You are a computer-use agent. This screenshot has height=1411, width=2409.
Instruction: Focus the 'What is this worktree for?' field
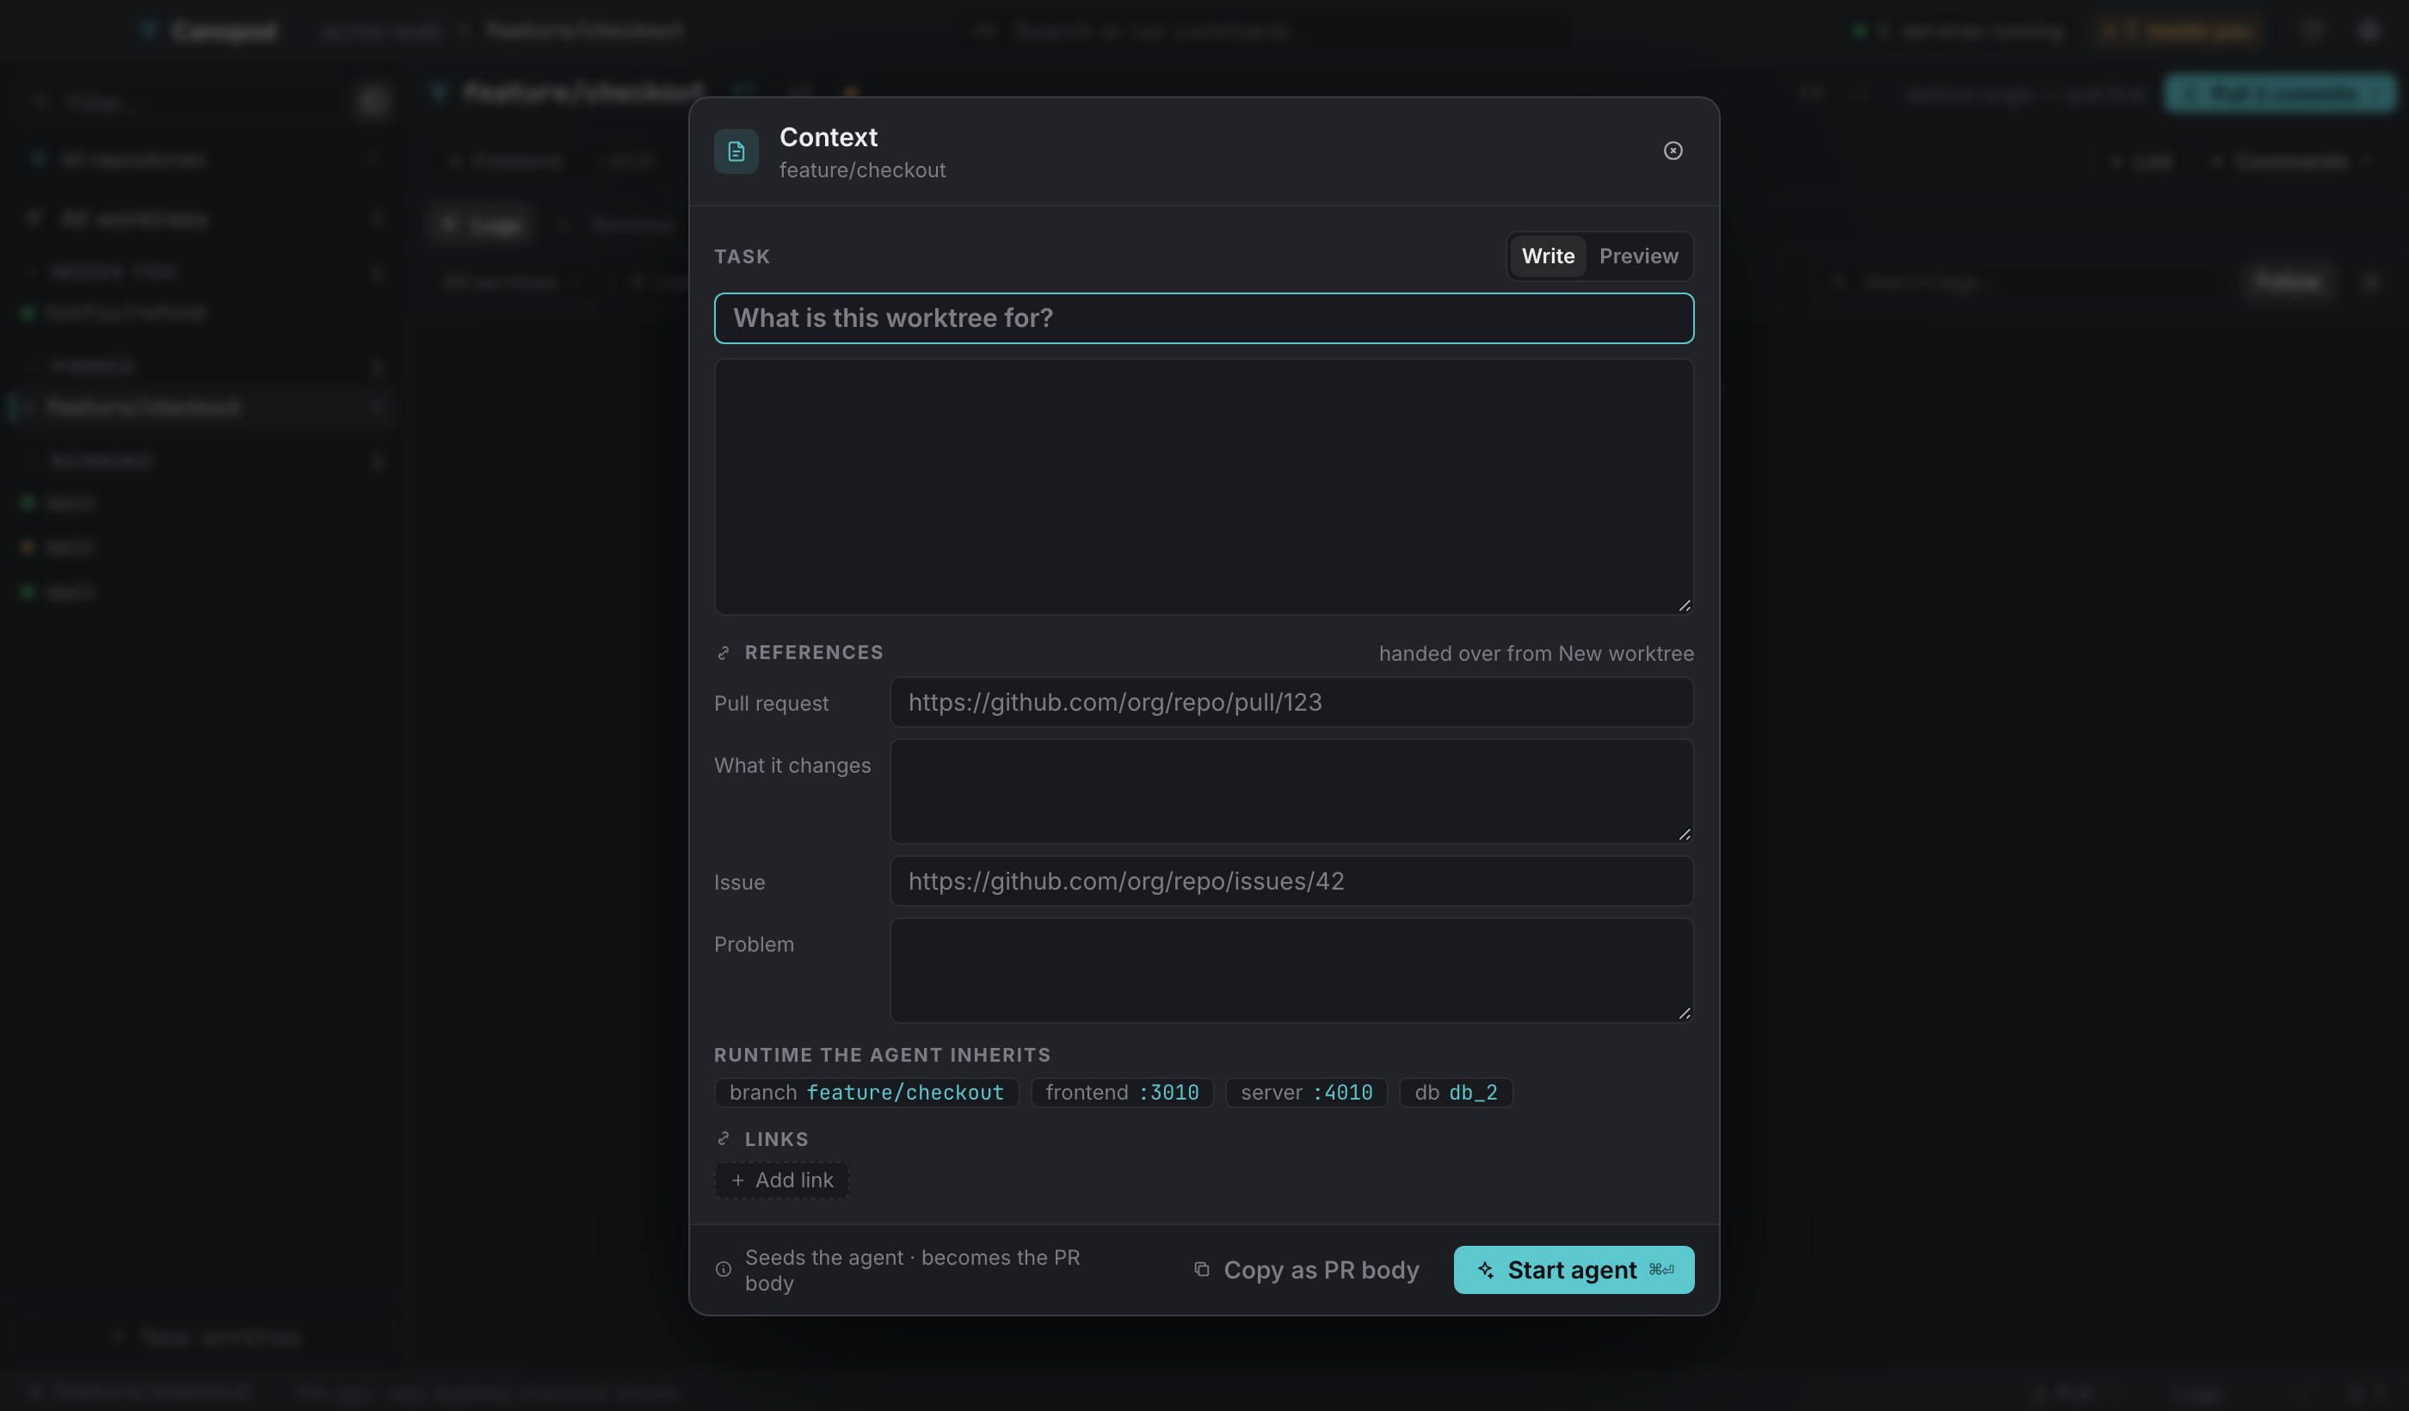tap(1204, 318)
